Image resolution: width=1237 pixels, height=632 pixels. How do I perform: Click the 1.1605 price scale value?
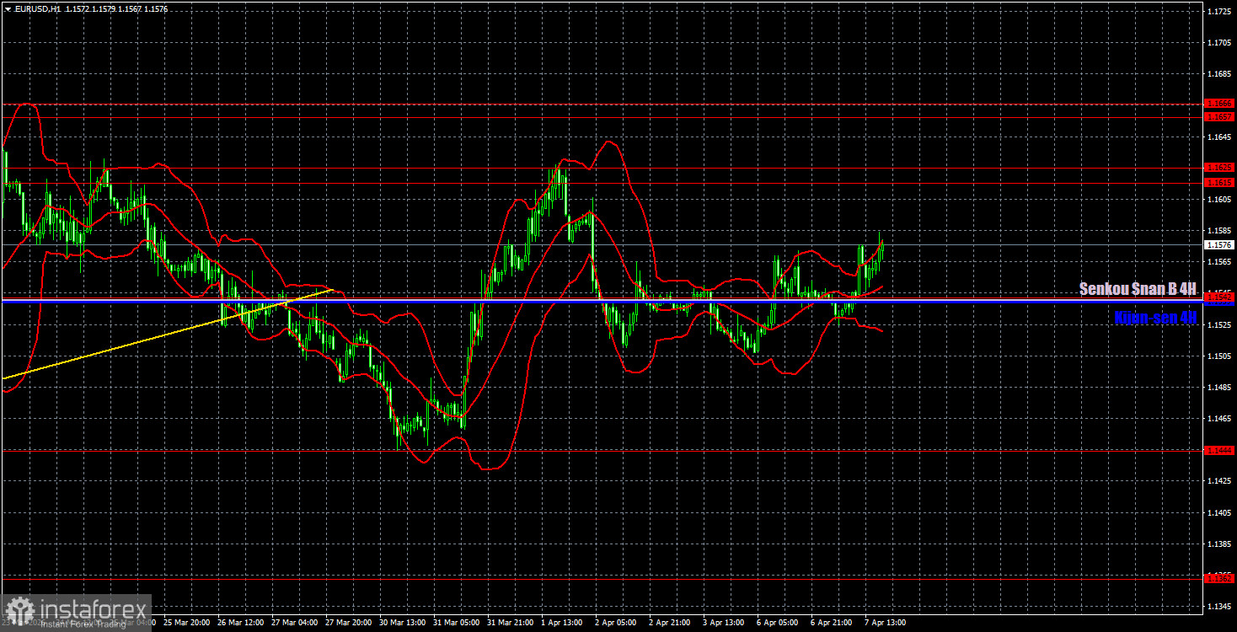coord(1219,200)
